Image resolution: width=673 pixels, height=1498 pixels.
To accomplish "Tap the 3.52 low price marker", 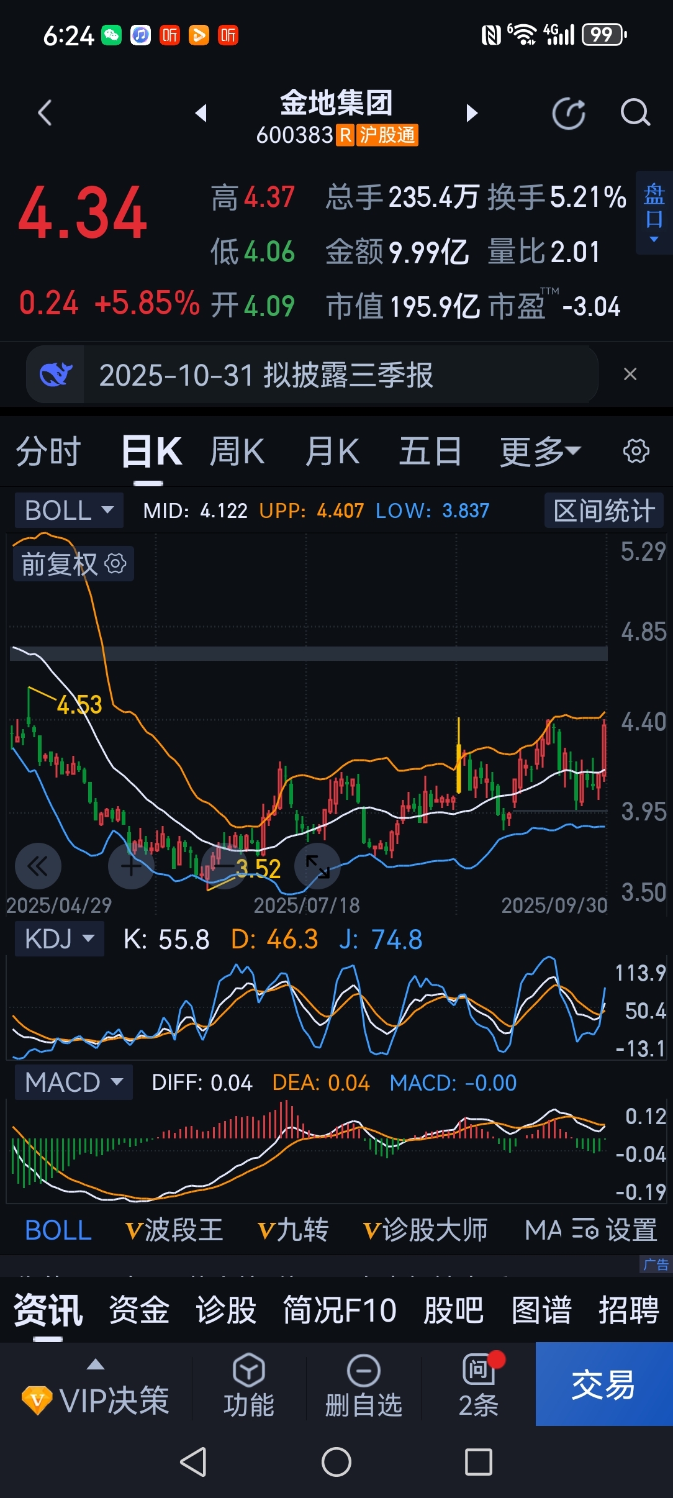I will coord(258,868).
